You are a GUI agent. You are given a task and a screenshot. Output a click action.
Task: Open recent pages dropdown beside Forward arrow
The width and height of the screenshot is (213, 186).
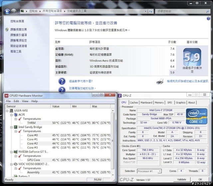click(x=18, y=12)
